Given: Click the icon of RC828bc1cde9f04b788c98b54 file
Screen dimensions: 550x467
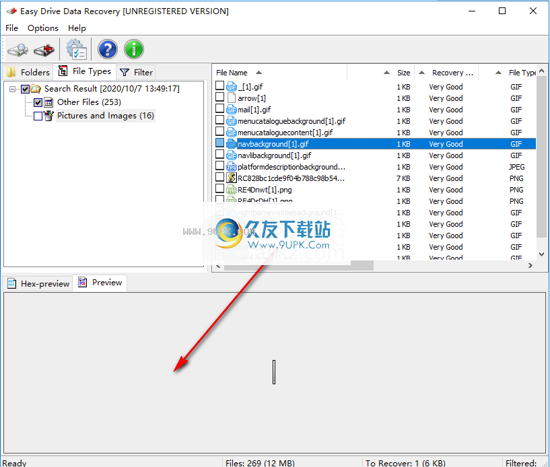Looking at the screenshot, I should [x=232, y=178].
